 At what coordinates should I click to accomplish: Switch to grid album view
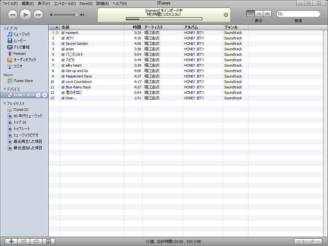tap(259, 14)
